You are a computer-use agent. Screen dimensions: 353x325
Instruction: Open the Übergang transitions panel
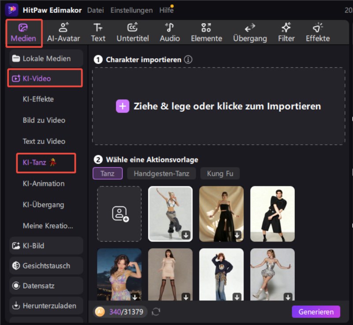tap(250, 33)
